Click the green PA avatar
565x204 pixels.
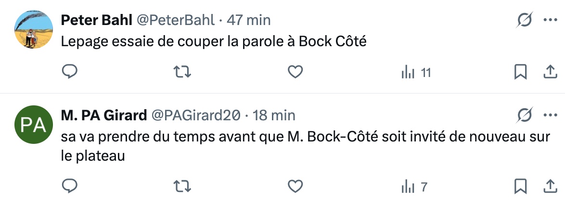34,125
